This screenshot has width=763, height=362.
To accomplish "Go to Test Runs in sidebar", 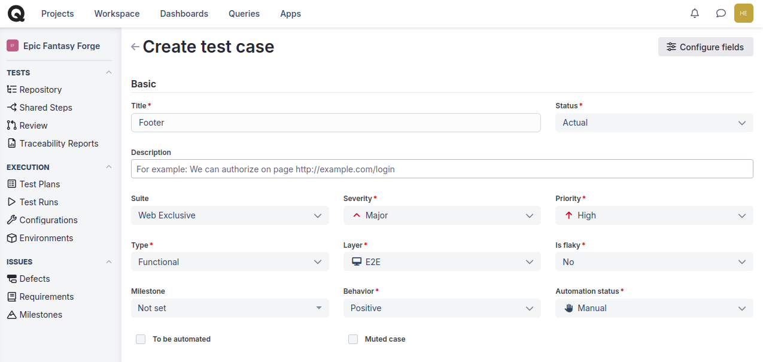I will click(x=38, y=202).
